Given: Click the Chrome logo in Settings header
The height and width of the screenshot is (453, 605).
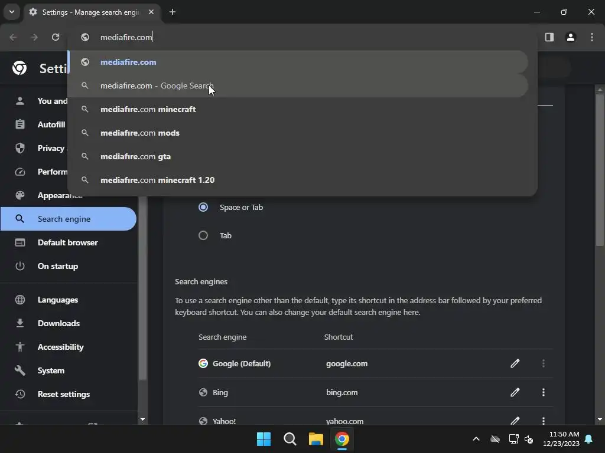Looking at the screenshot, I should tap(19, 68).
